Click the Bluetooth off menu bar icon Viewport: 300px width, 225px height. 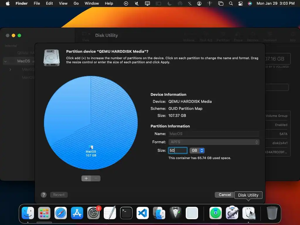190,4
